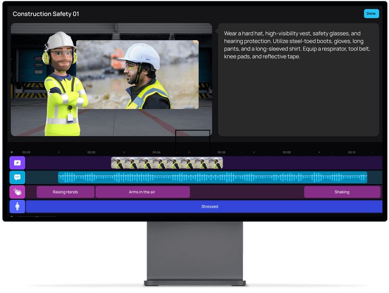This screenshot has height=293, width=389.
Task: Click the 00:00 timestamp on the ruler
Action: [26, 152]
